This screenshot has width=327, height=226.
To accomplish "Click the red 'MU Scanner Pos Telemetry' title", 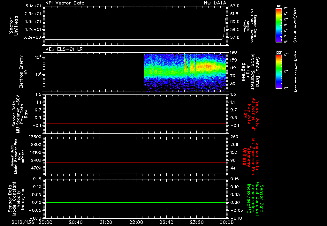I will [x=251, y=156].
